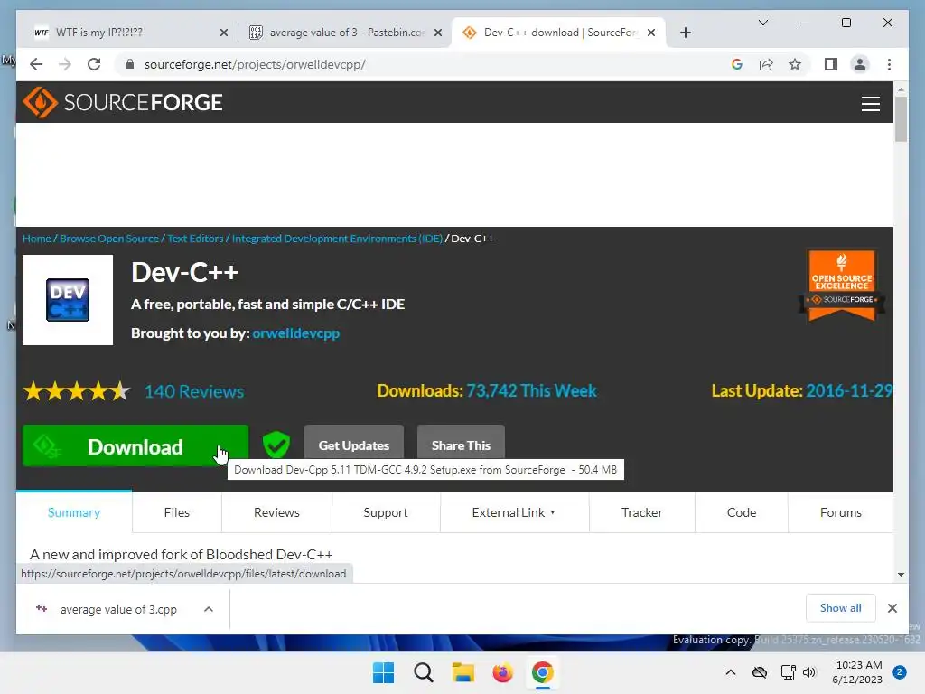Click the five-star rating
This screenshot has width=925, height=694.
pos(77,391)
